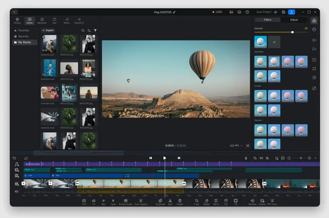Click Save Project
The width and height of the screenshot is (329, 218).
click(x=264, y=12)
